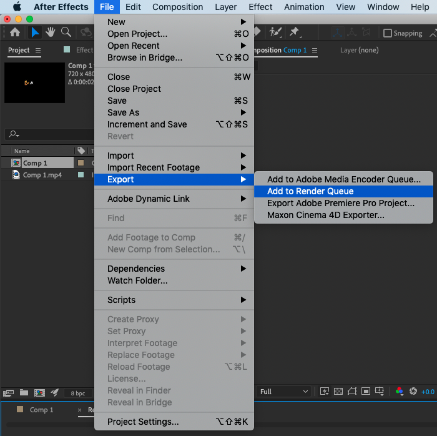Click the Comp 1 label color swatch

[x=81, y=163]
